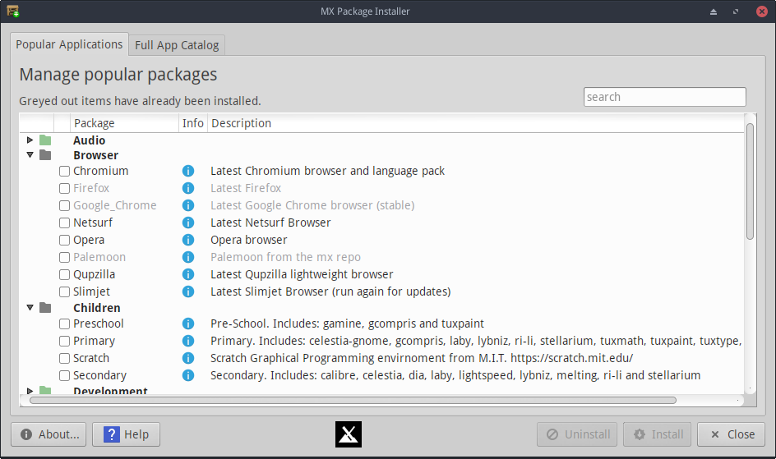This screenshot has width=776, height=459.
Task: Check the Palemoon checkbox
Action: 64,258
